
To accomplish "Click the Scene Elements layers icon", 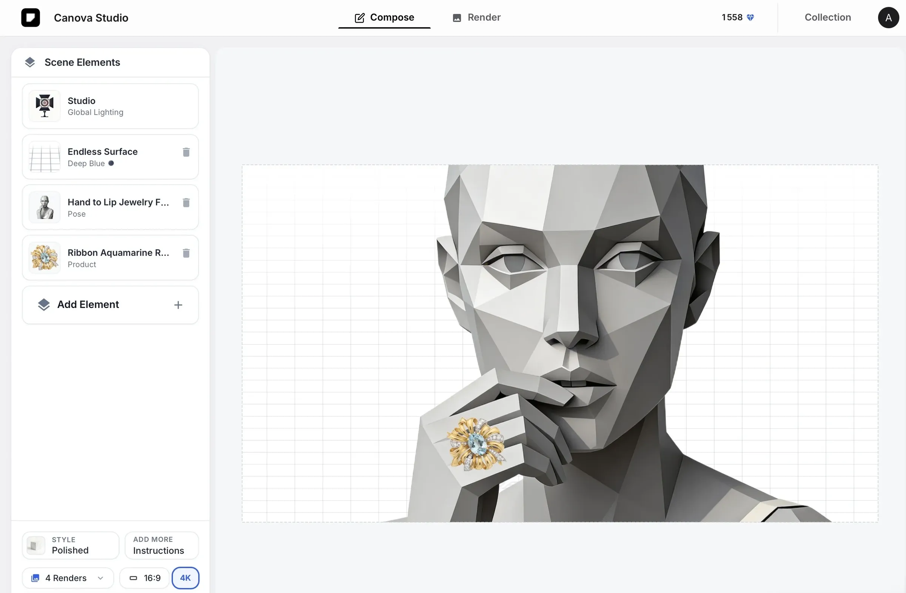I will click(x=30, y=62).
